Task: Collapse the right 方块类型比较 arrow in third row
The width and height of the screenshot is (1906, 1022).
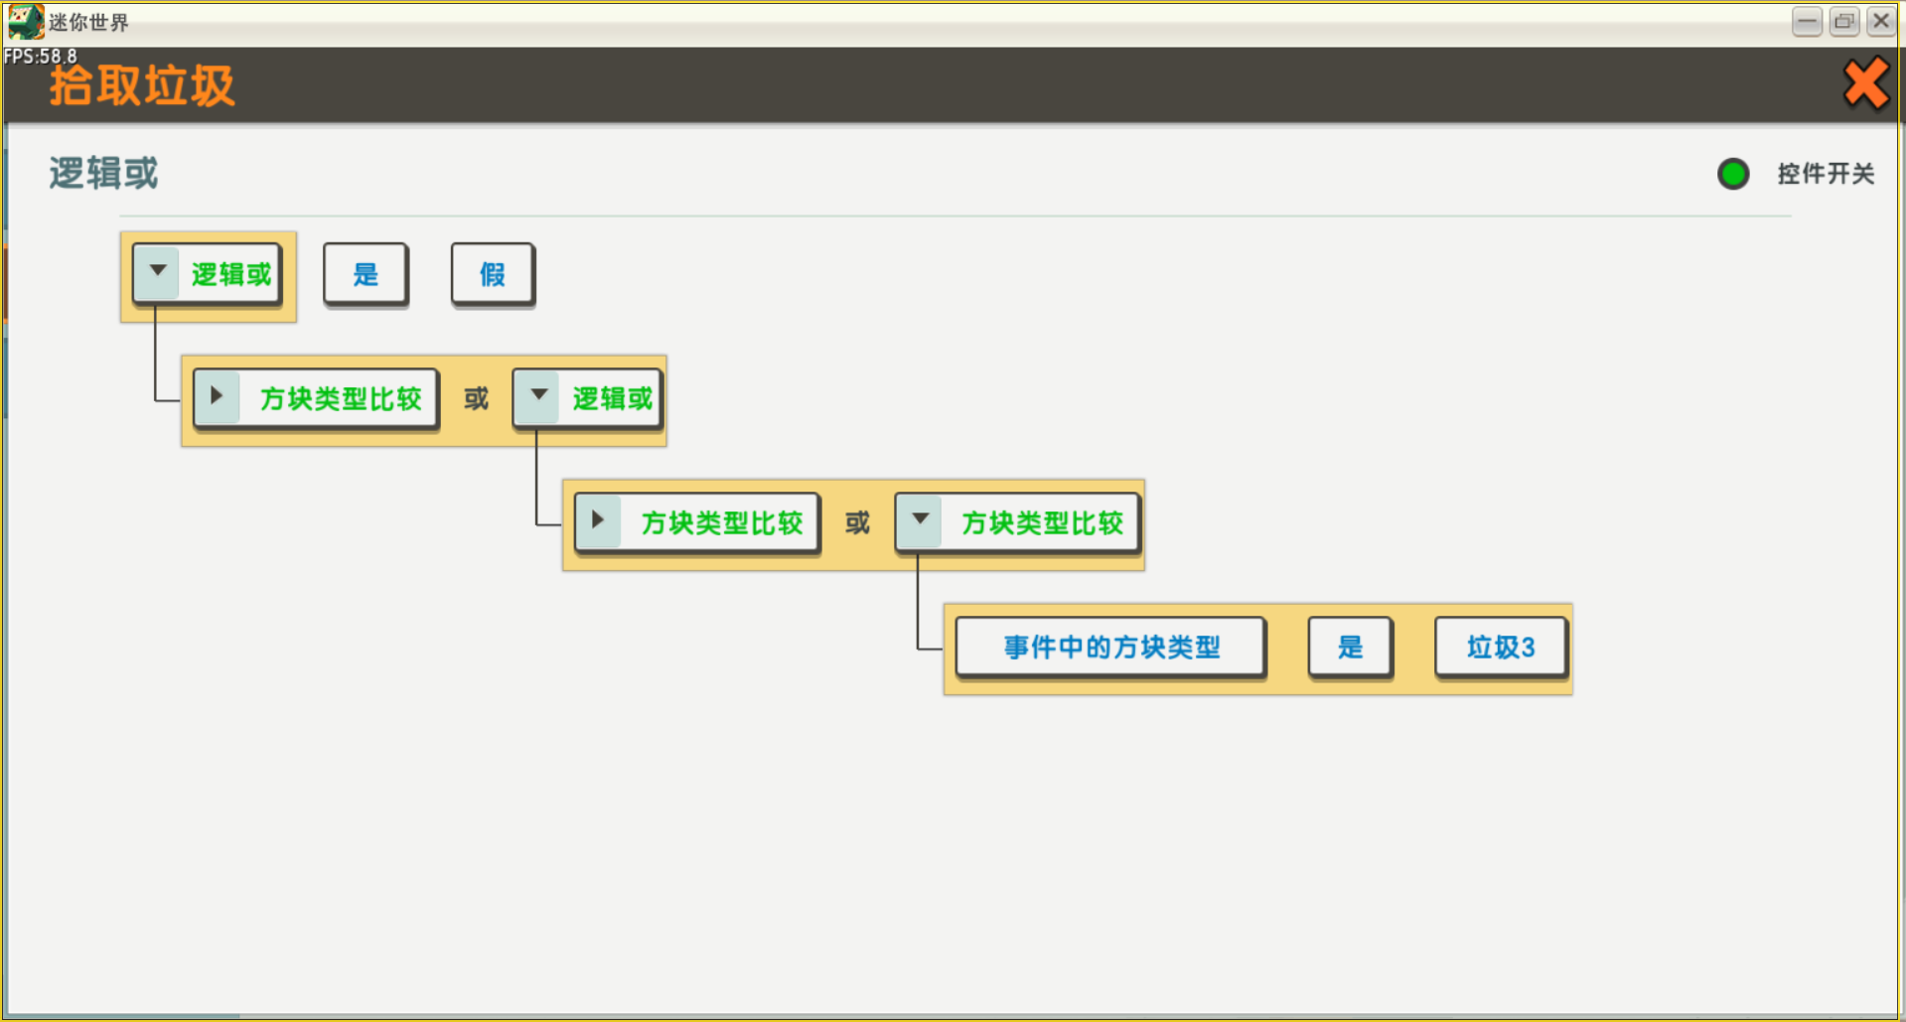Action: [x=920, y=521]
